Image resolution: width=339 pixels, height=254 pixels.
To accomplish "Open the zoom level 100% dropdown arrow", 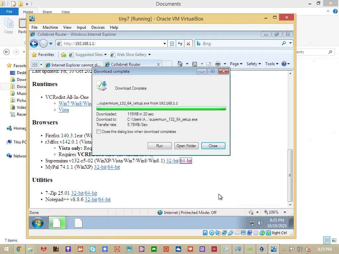I will 285,212.
